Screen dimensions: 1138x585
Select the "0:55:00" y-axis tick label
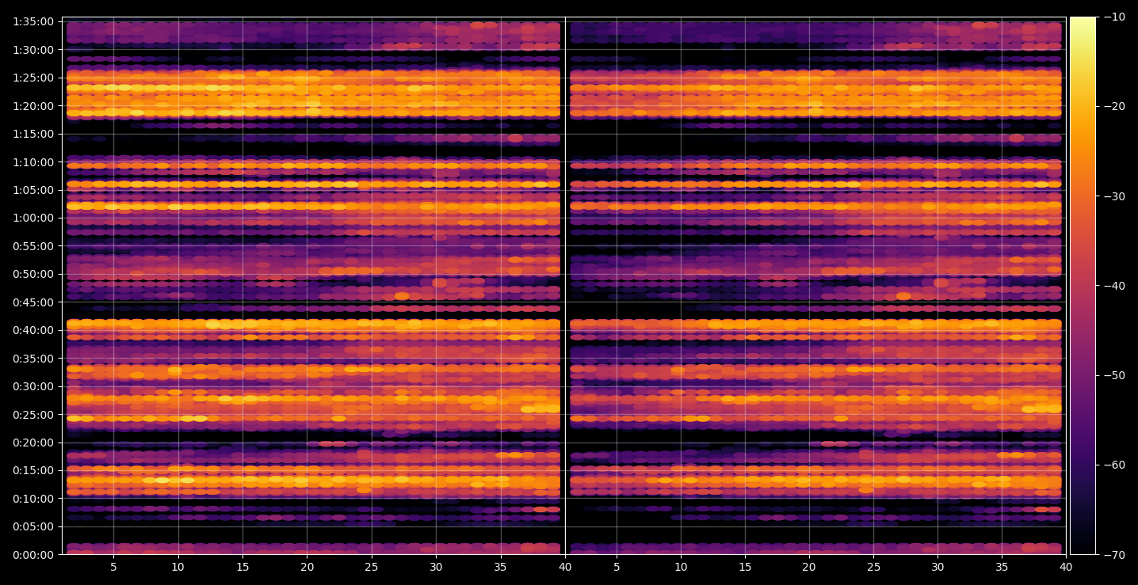tap(34, 246)
